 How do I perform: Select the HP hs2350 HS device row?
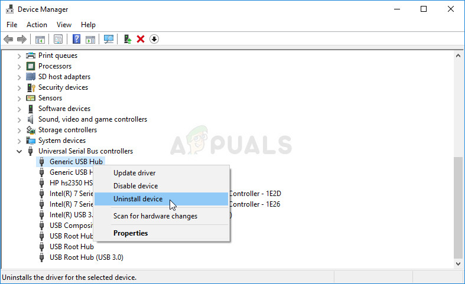coord(71,183)
